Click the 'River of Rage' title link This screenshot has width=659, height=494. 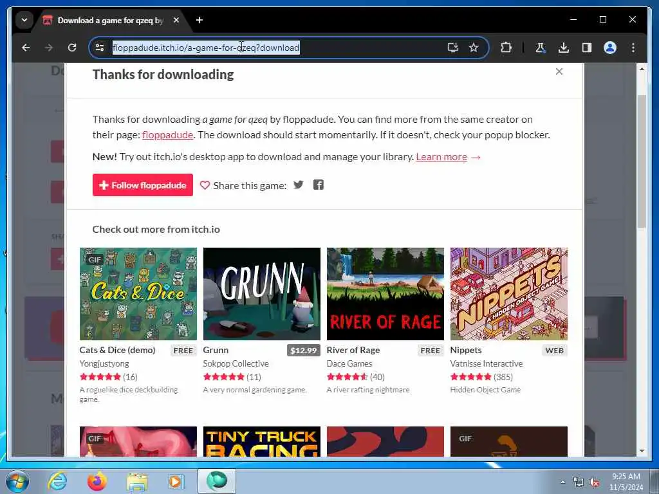(x=353, y=350)
